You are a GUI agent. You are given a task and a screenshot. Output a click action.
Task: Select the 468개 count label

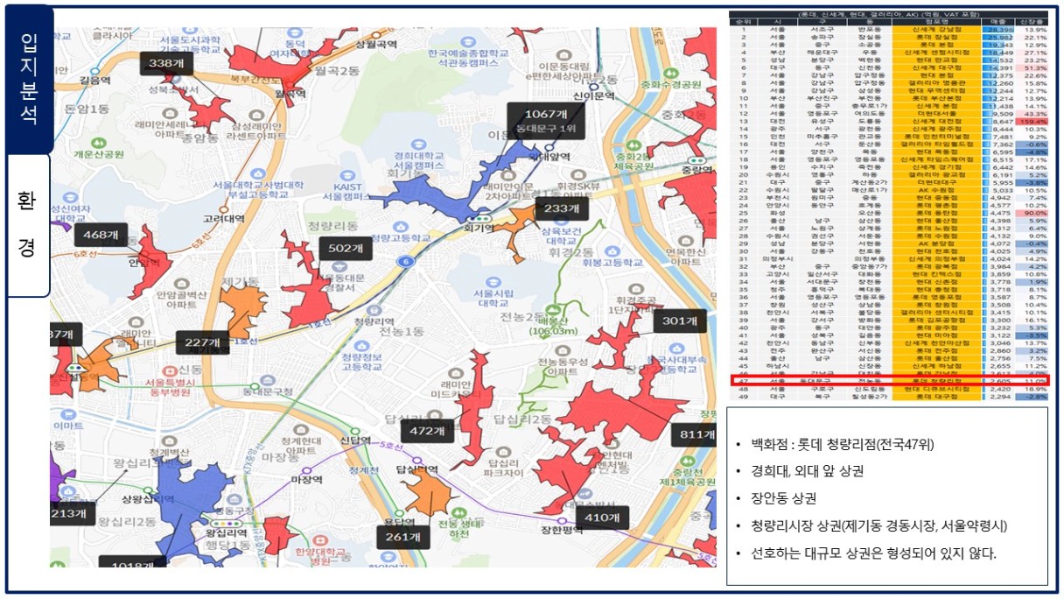click(x=101, y=235)
